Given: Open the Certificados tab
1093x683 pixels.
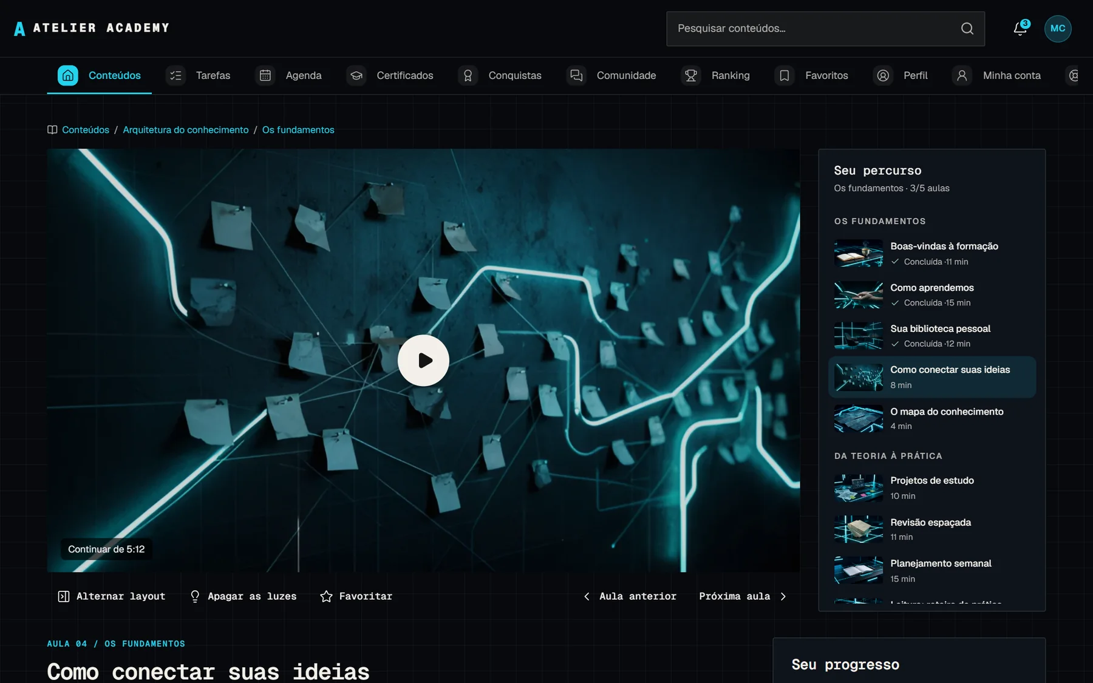Looking at the screenshot, I should [390, 75].
